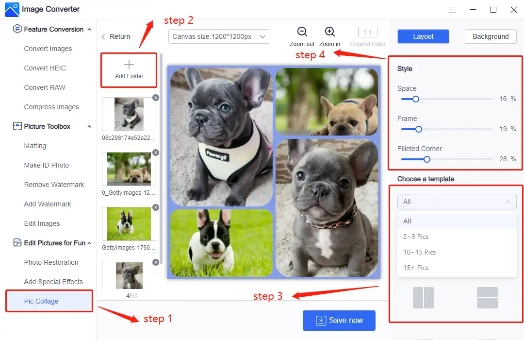
Task: Switch to the Background tab
Action: tap(490, 36)
